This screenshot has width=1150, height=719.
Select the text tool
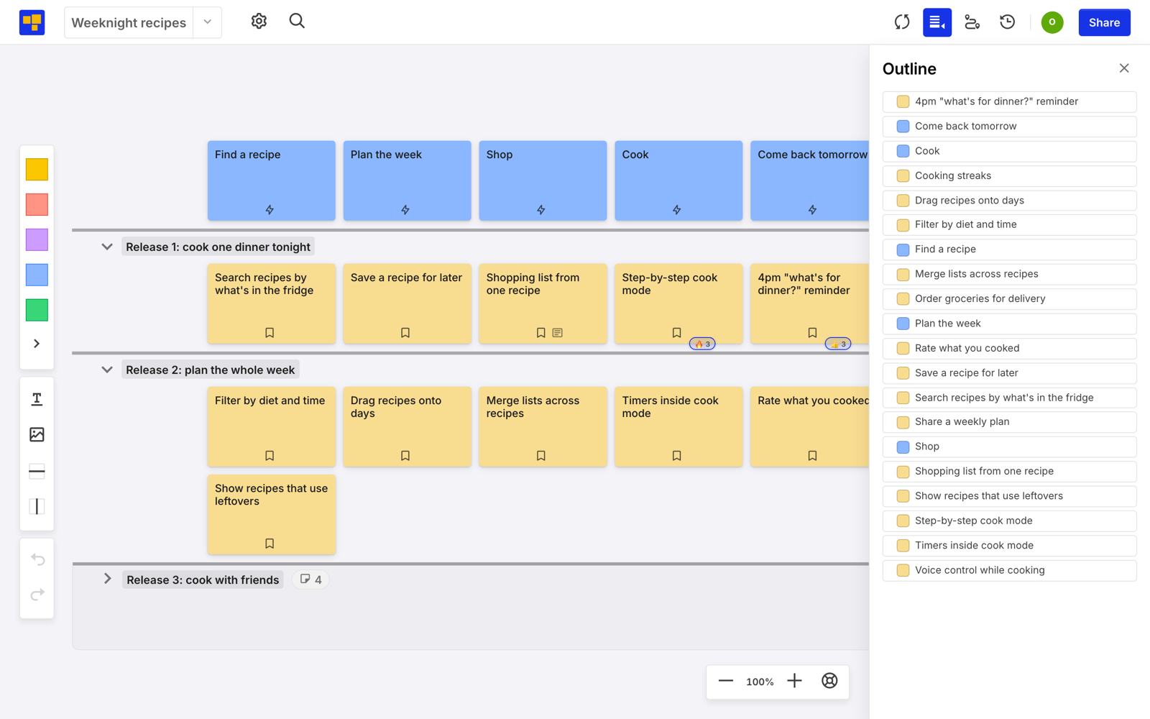[37, 399]
